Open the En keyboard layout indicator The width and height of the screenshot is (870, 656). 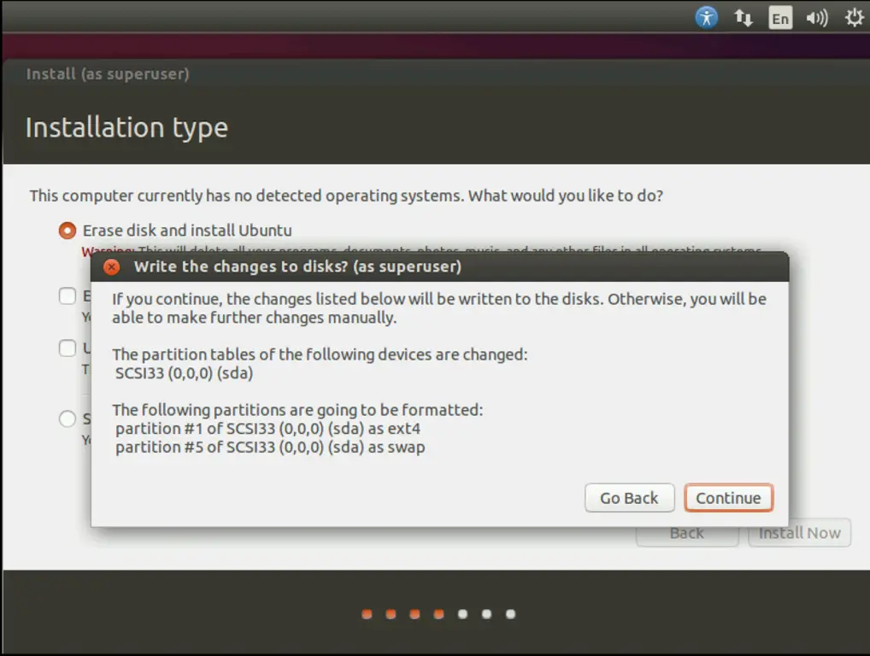pos(780,18)
